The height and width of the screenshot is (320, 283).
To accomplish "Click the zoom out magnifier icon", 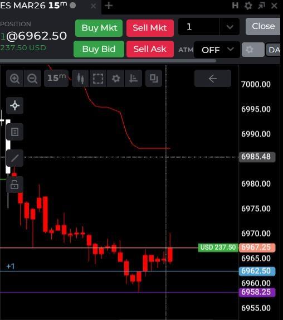I will click(x=32, y=79).
